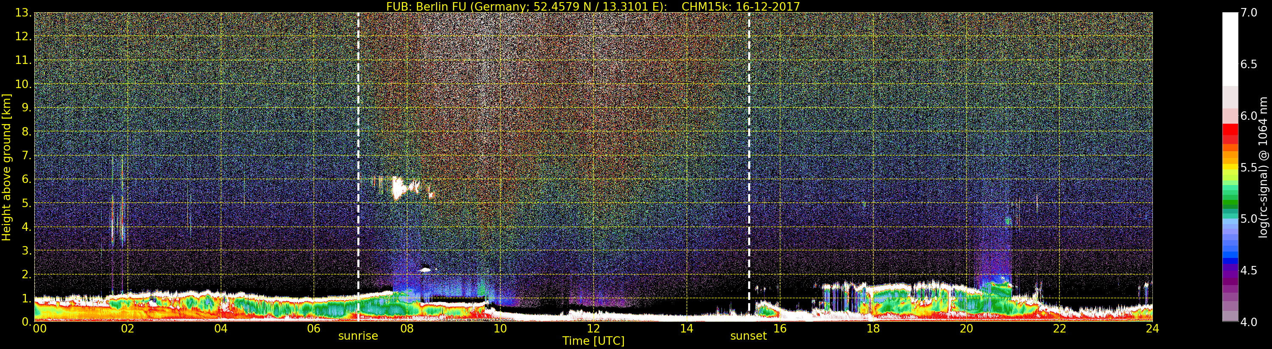Click the white dashed sunset line

point(749,167)
